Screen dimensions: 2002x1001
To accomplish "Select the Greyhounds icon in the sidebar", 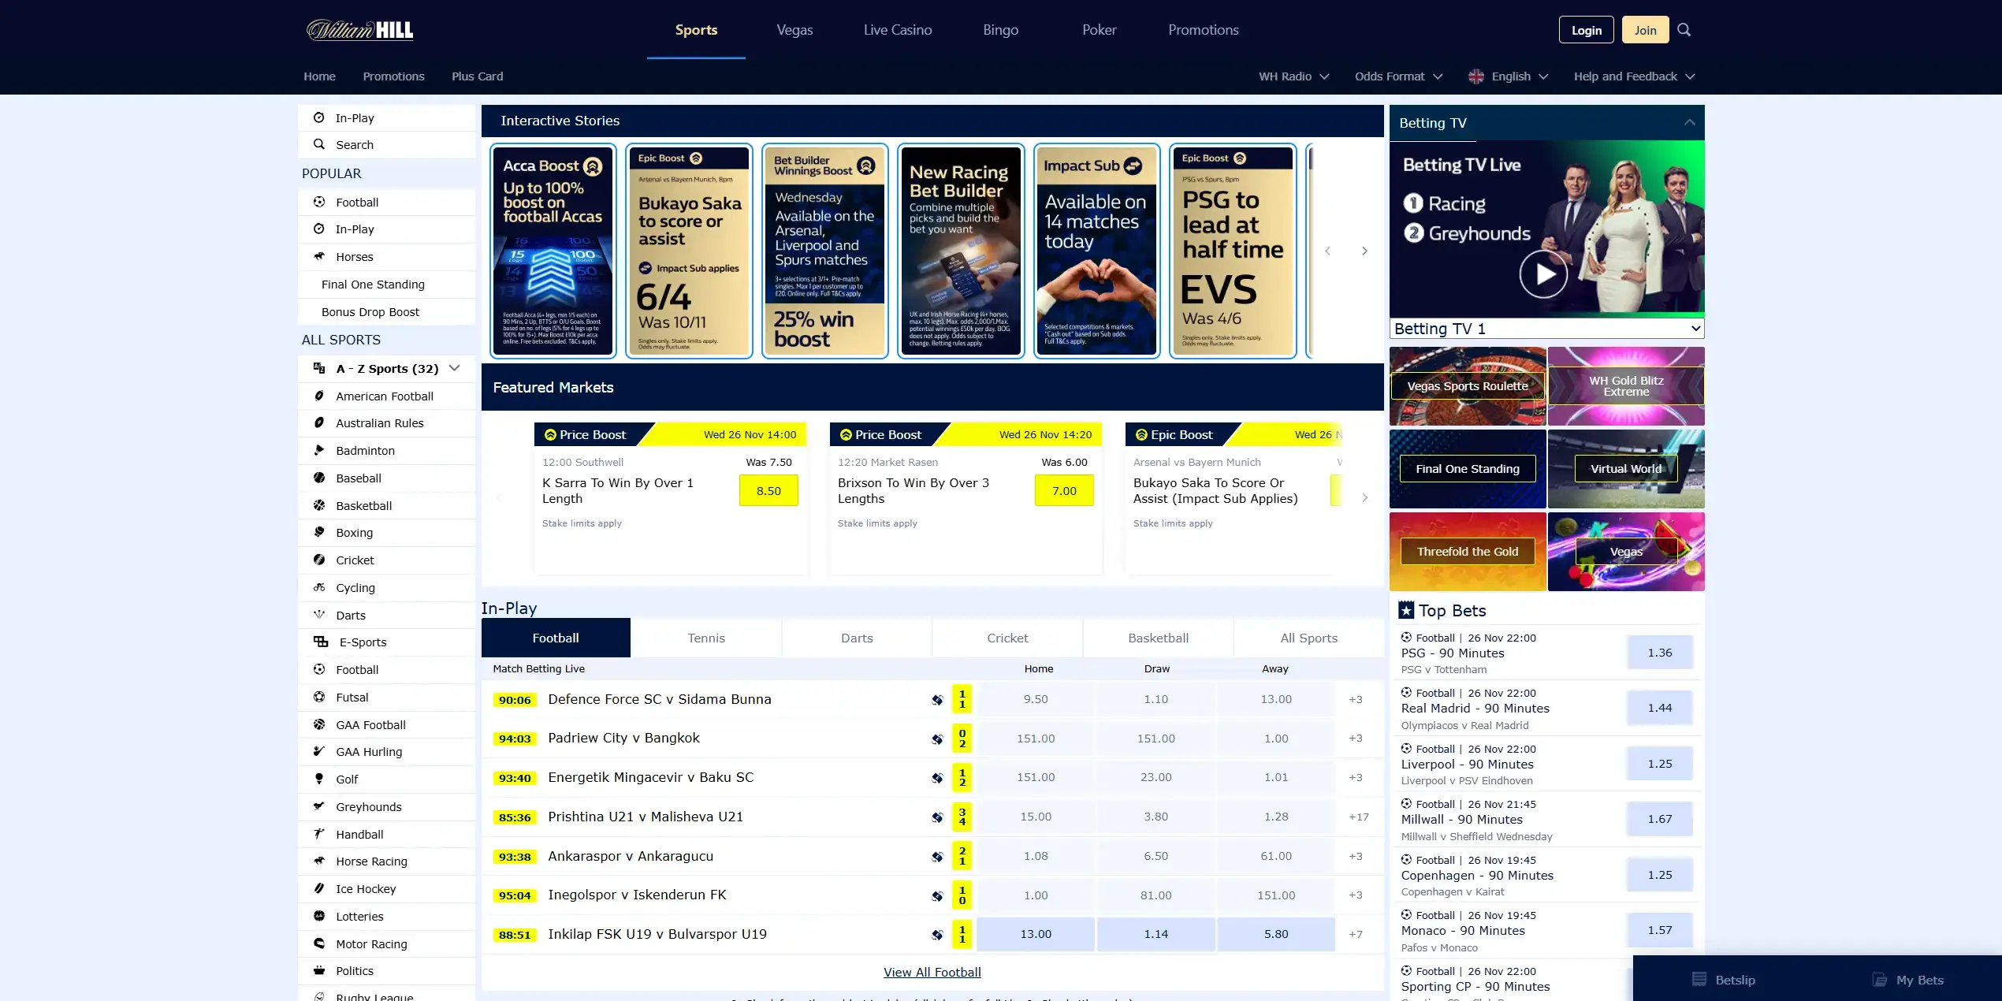I will (x=318, y=806).
